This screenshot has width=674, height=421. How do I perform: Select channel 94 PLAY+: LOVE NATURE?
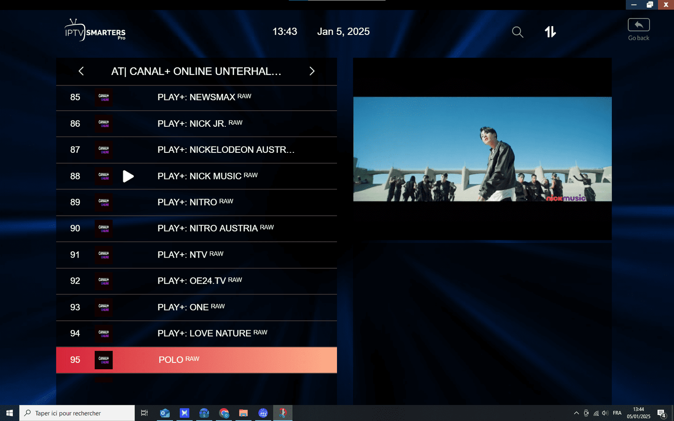pyautogui.click(x=196, y=334)
